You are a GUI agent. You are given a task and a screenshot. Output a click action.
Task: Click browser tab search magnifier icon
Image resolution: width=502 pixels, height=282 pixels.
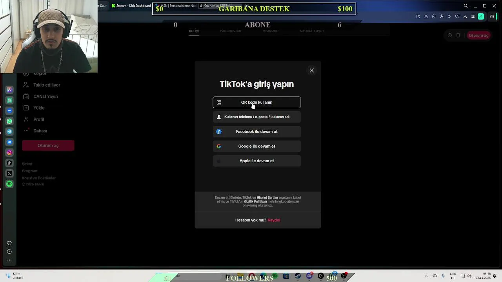tap(466, 6)
